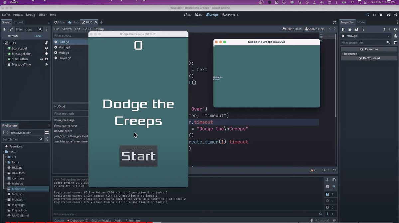399x223 pixels.
Task: Switch to the Import dock tab
Action: tap(18, 22)
